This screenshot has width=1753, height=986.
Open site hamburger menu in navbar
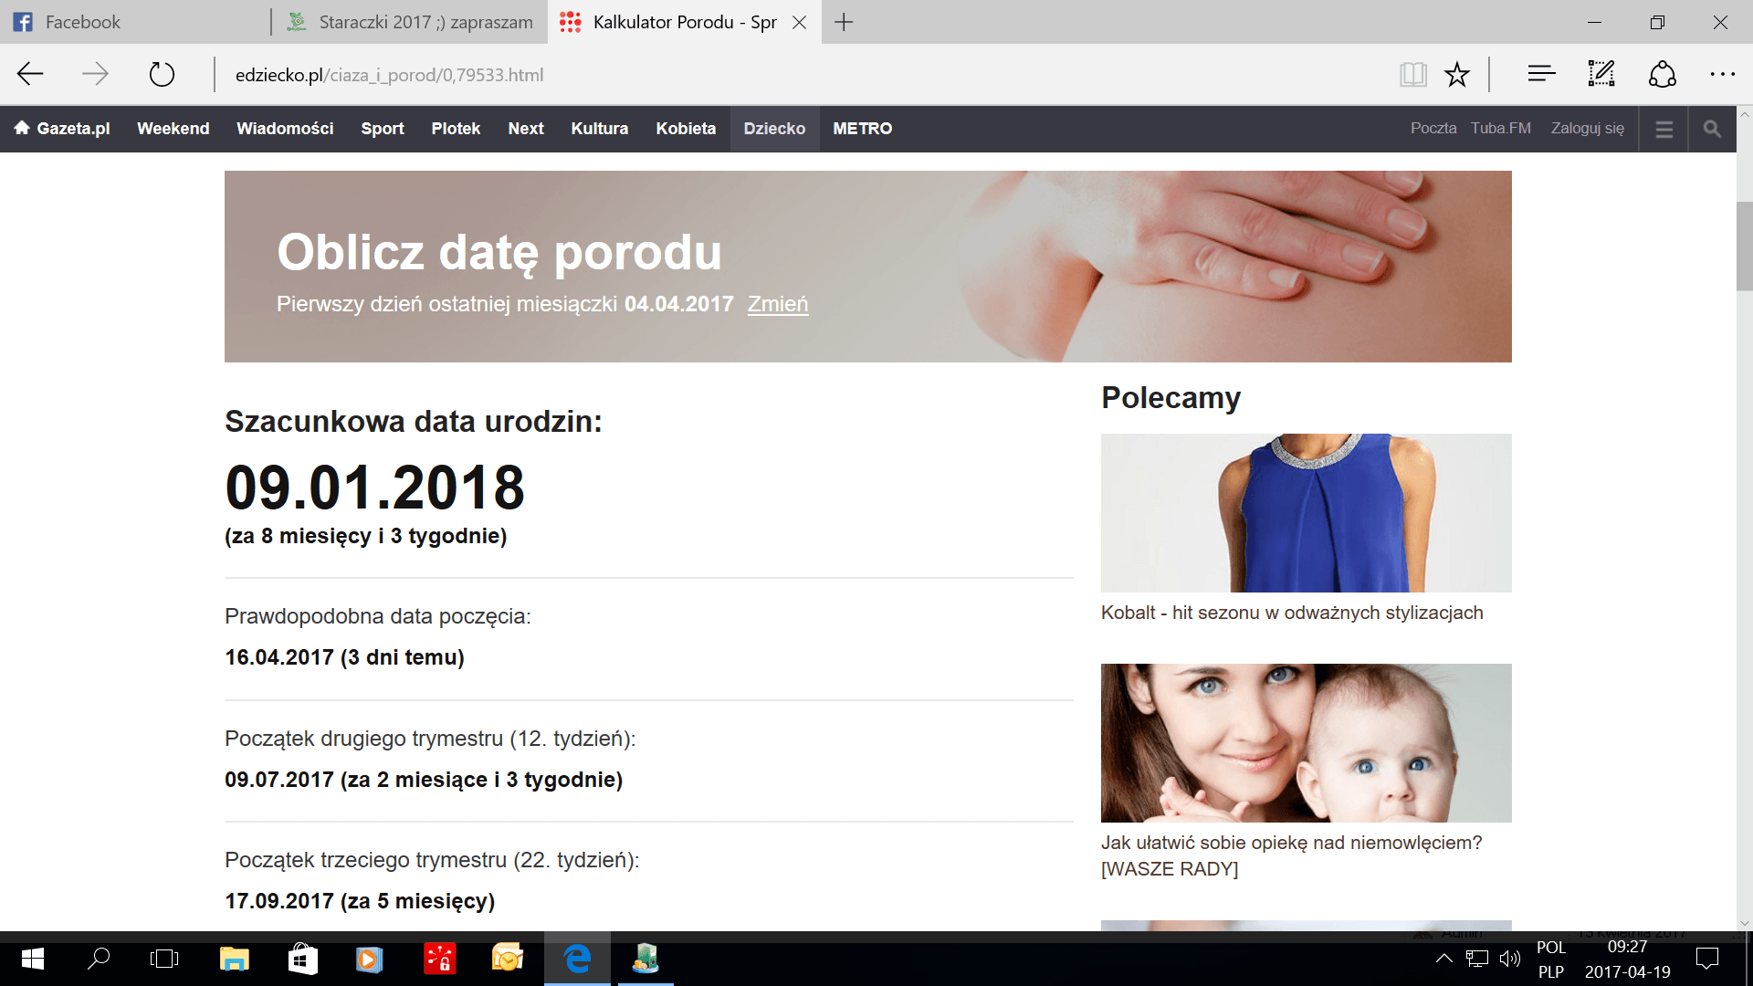pos(1664,129)
